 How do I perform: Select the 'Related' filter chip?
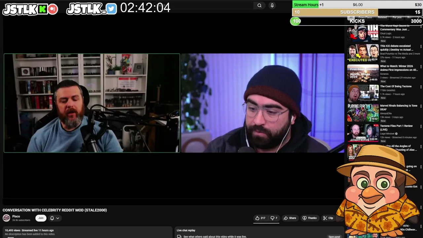382,17
